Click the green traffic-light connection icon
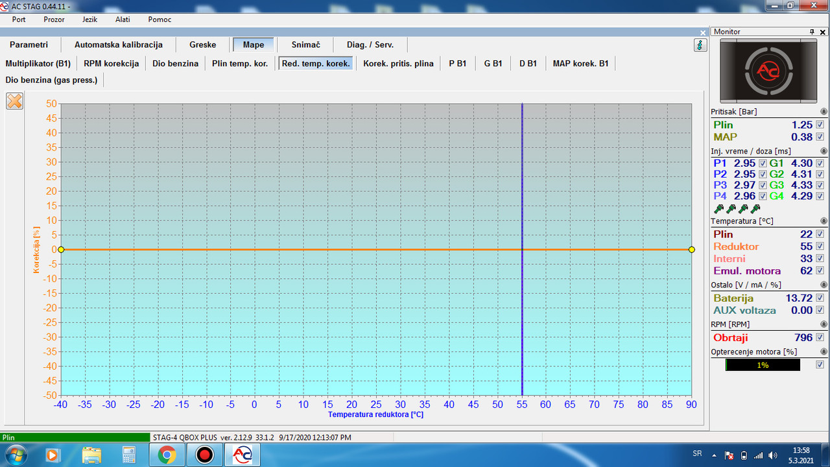Image resolution: width=830 pixels, height=467 pixels. [x=700, y=45]
